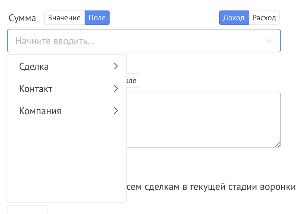Click the arrow icon beside Сделка
This screenshot has width=299, height=214.
tap(115, 66)
